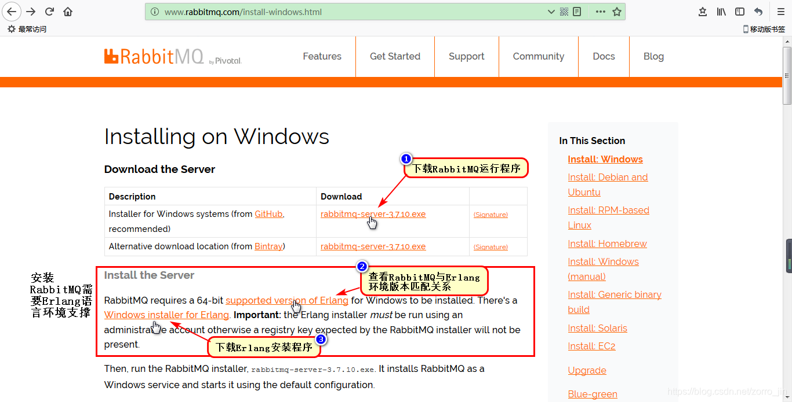Click the undo arrow toolbar icon
The image size is (792, 402).
[x=758, y=12]
